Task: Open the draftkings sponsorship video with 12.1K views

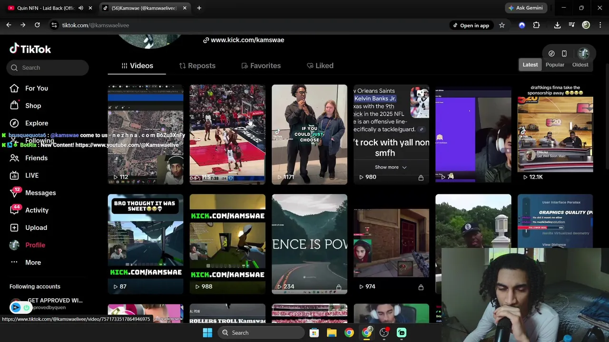Action: click(x=555, y=134)
